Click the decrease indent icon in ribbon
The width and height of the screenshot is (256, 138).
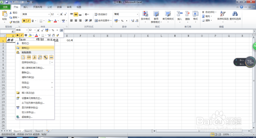(x=86, y=20)
